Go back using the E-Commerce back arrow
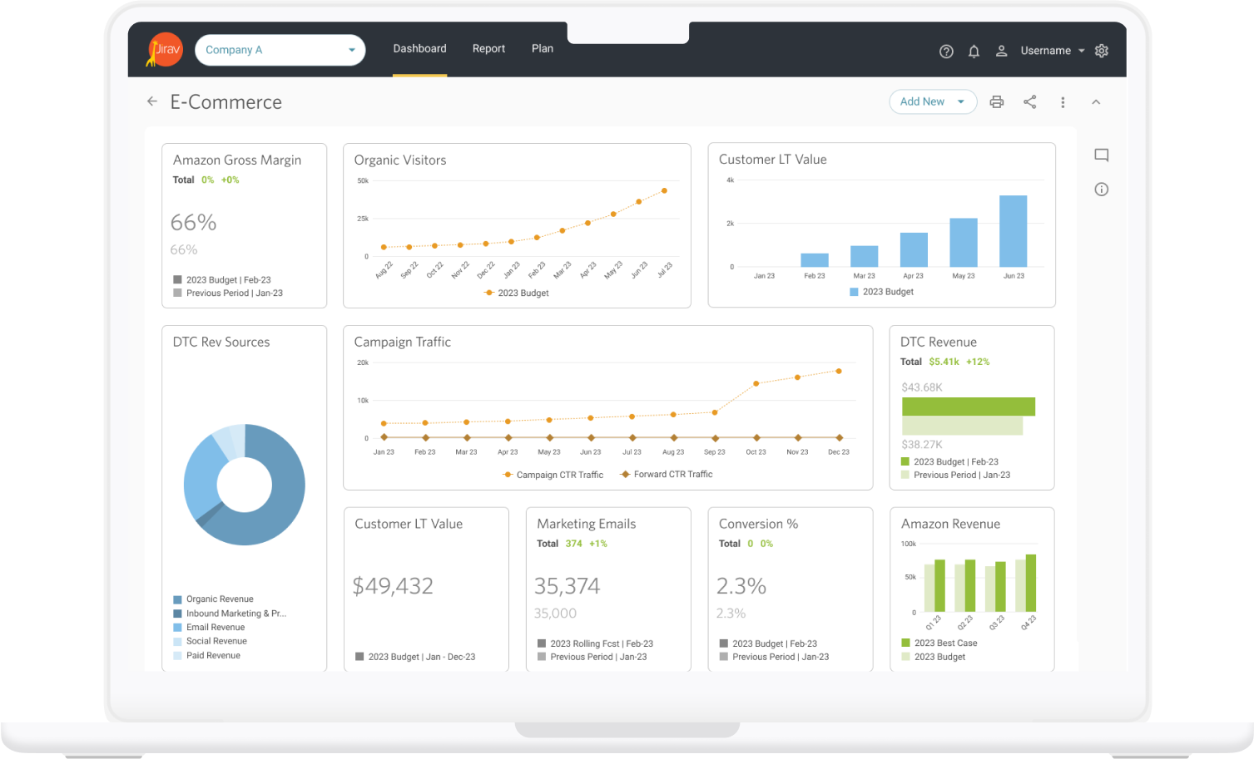 pyautogui.click(x=151, y=101)
